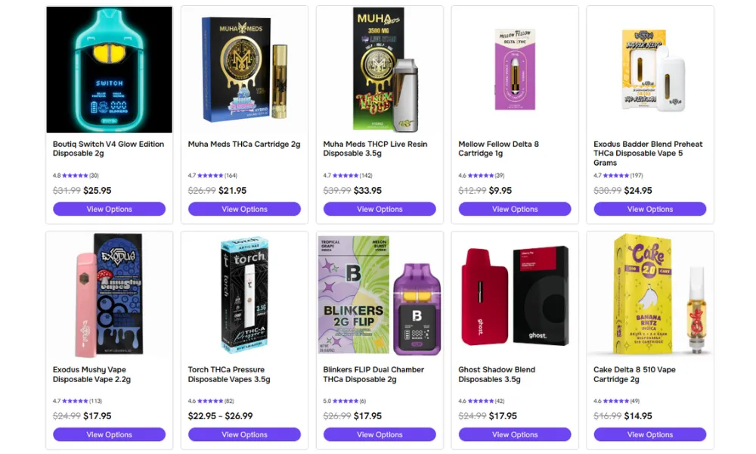Click View Options for Mellow Fellow Delta 8
The width and height of the screenshot is (756, 454).
coord(515,209)
